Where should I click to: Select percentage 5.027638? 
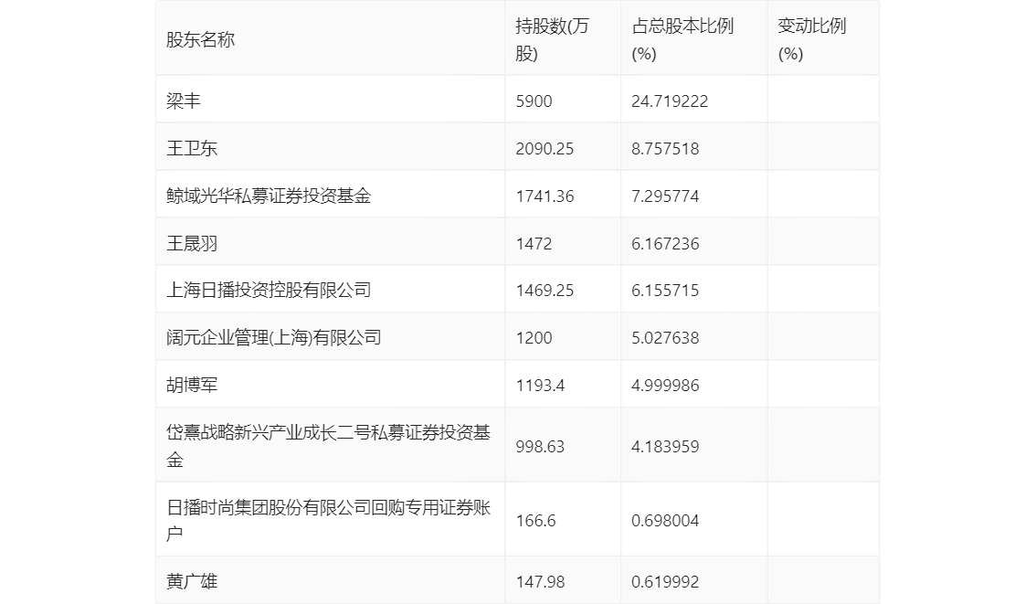665,338
